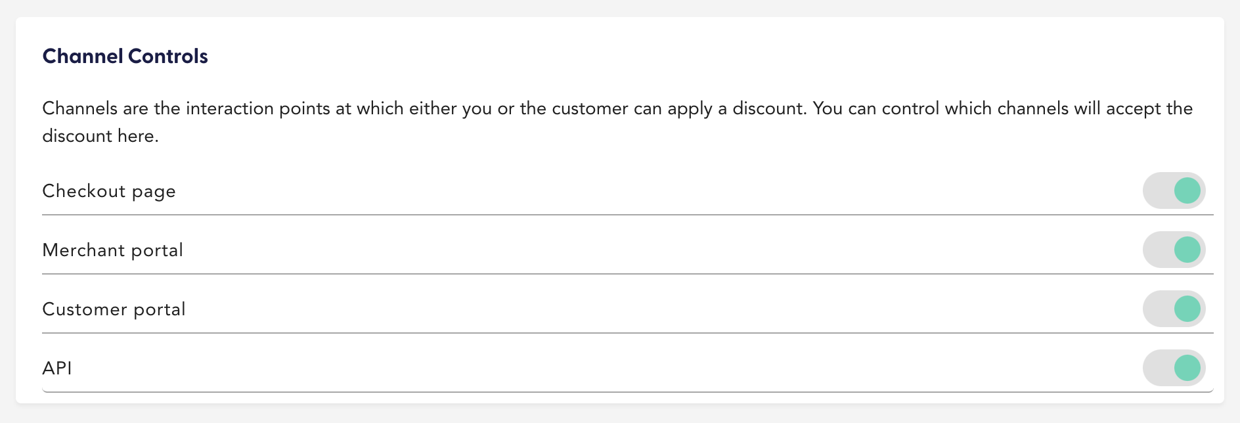Click the channels description paragraph
The image size is (1240, 423).
tap(617, 122)
